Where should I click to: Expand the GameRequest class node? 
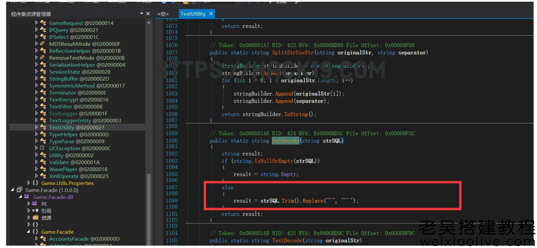(x=36, y=23)
